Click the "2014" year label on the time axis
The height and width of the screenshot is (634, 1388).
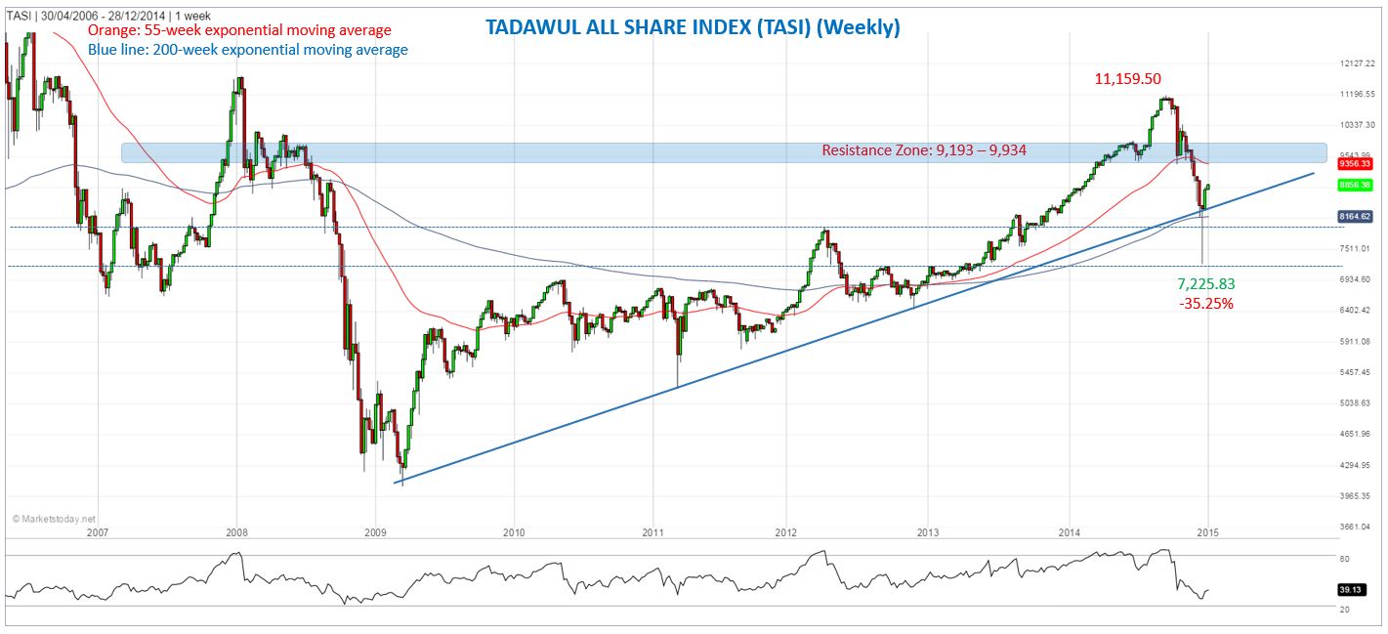click(1069, 533)
